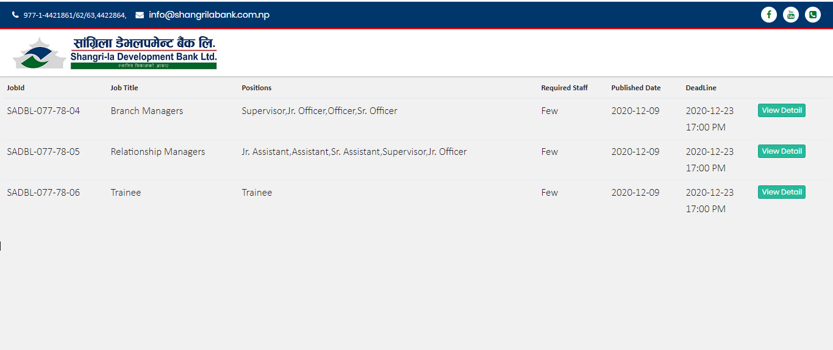Open the Facebook icon in header

[769, 15]
